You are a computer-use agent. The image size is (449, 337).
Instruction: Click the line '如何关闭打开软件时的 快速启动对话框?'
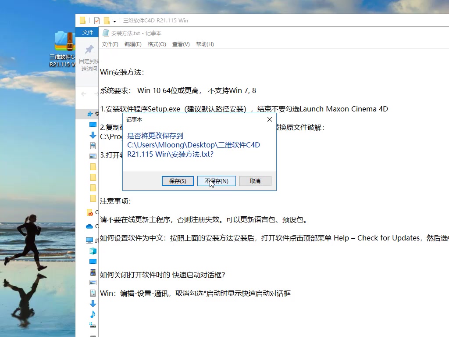point(162,275)
